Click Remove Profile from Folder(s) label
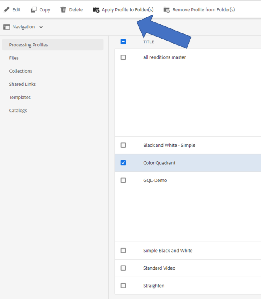Viewport: 261px width, 299px height. pos(203,10)
